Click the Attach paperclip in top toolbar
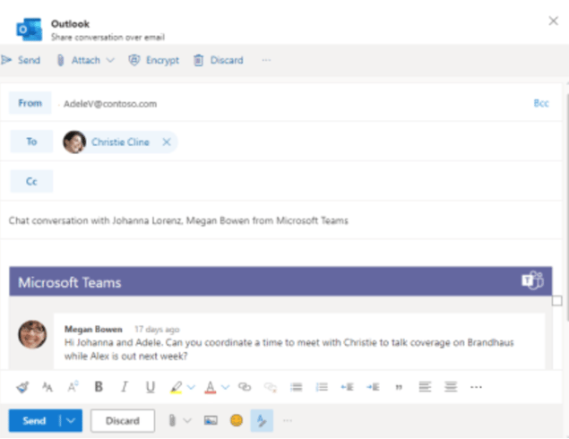This screenshot has width=569, height=439. click(61, 60)
